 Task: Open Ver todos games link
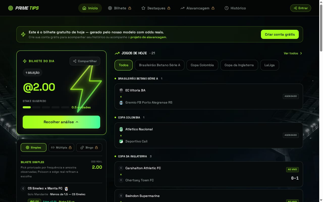293,53
